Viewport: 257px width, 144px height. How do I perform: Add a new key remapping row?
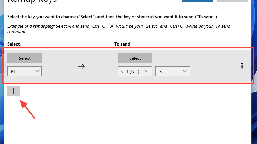pos(14,91)
